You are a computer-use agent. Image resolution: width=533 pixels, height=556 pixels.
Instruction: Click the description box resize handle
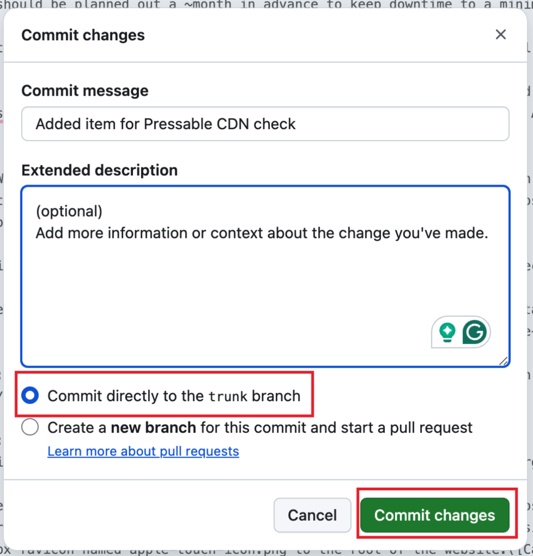[x=503, y=361]
